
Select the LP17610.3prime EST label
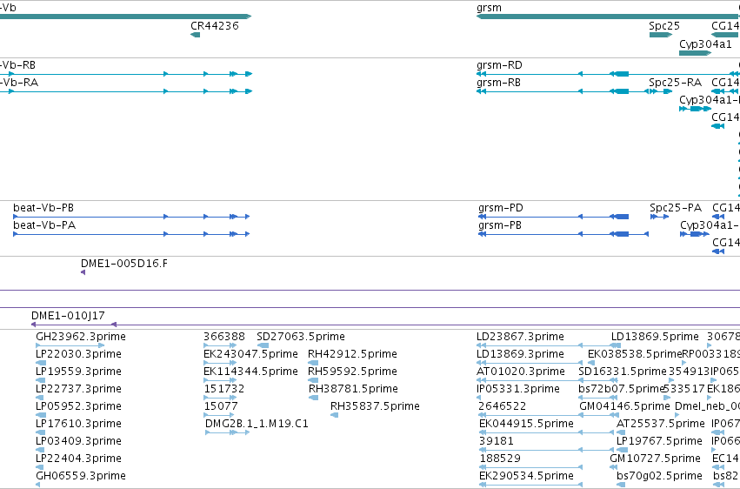click(78, 424)
